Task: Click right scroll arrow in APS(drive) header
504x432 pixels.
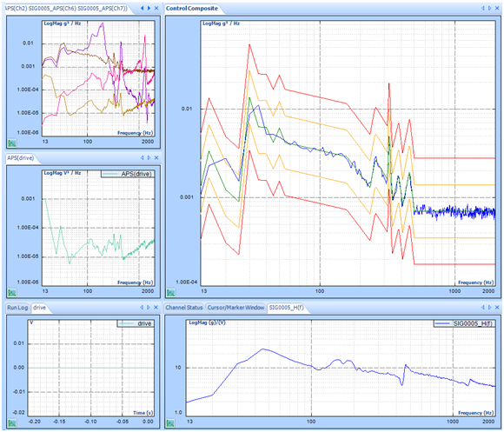Action: (149, 158)
